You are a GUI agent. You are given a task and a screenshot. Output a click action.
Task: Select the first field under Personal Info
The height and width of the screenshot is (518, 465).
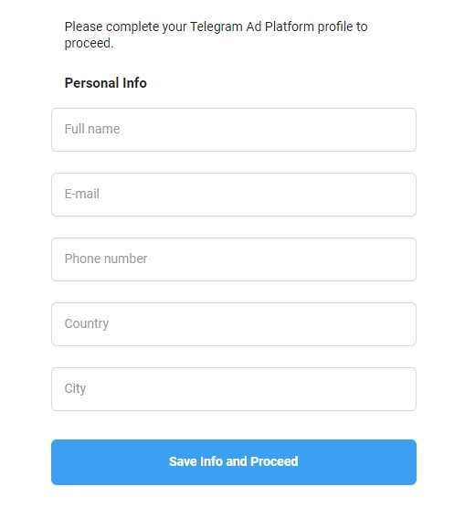click(234, 130)
